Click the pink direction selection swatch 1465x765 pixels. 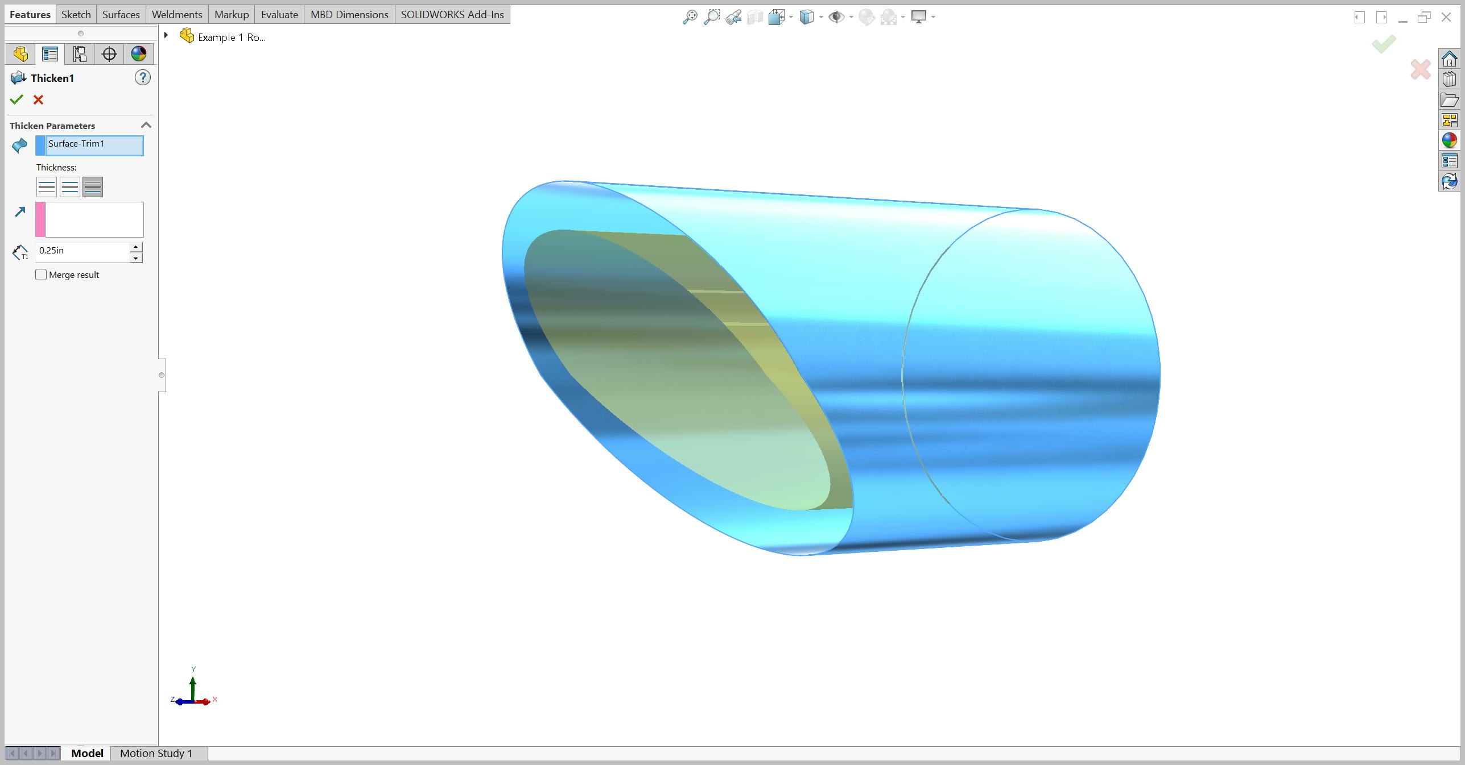coord(40,219)
